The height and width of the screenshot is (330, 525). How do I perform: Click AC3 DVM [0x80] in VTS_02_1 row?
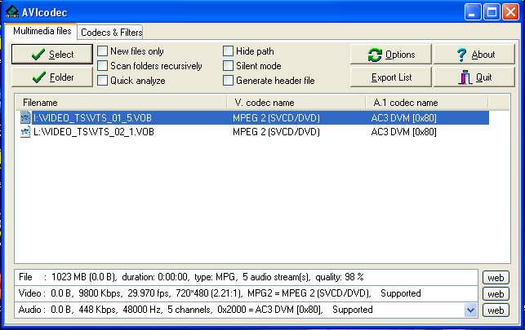pyautogui.click(x=403, y=132)
